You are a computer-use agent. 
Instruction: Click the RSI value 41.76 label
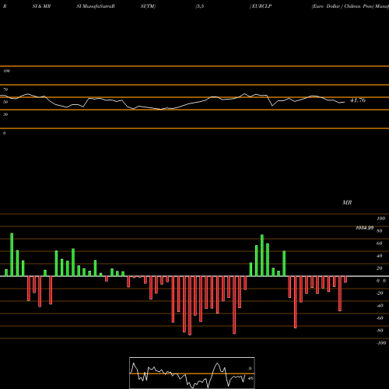(x=358, y=100)
